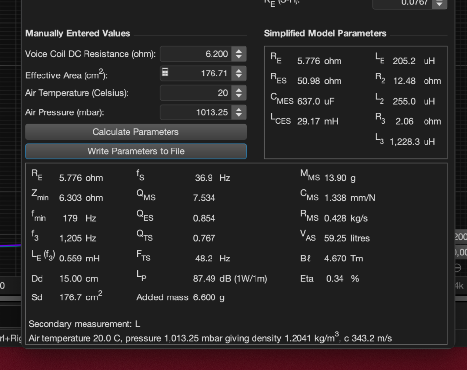
Task: Decrease the 0.0767 value with its down arrow
Action: (x=439, y=5)
